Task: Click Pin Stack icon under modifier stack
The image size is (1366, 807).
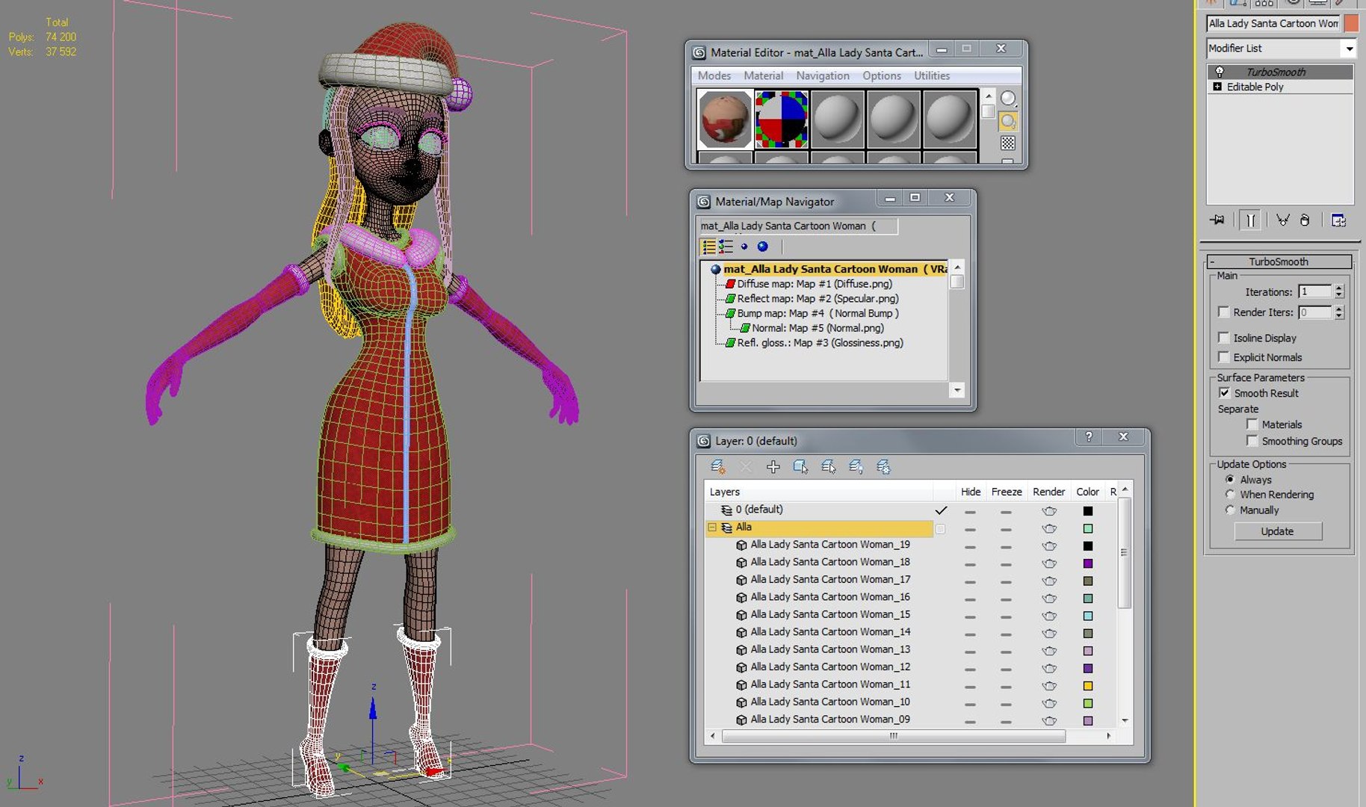Action: click(x=1217, y=220)
